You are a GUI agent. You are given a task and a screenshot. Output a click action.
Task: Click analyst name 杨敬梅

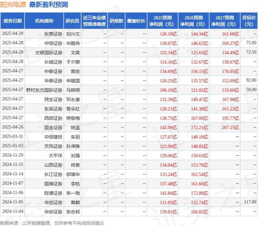tap(73, 118)
